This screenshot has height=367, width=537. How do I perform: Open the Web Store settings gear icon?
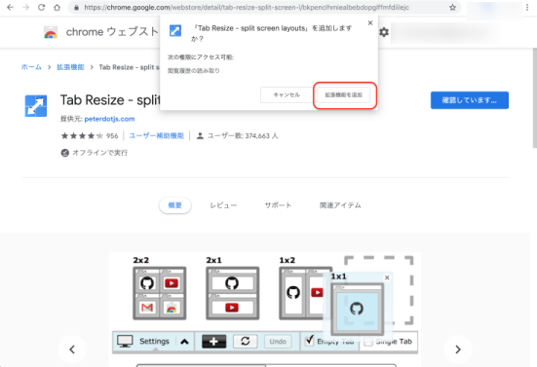(x=384, y=32)
